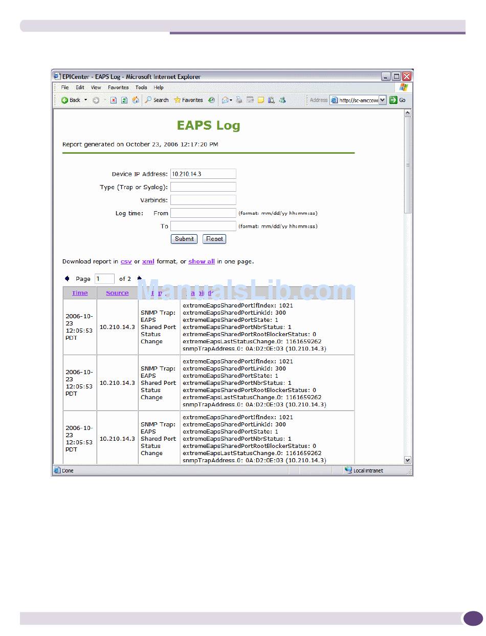This screenshot has width=486, height=636.
Task: Go to the previous page with the left arrow
Action: [x=67, y=279]
